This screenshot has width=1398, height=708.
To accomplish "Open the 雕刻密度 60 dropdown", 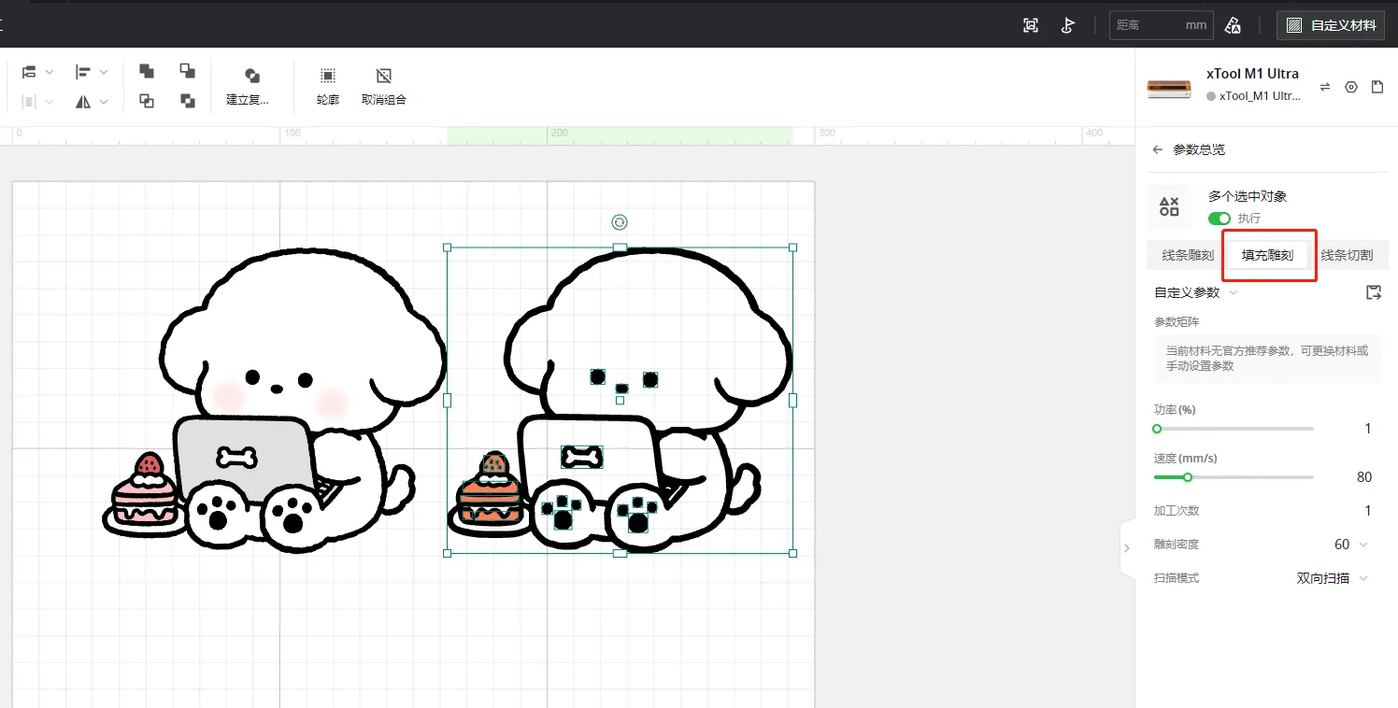I will [x=1351, y=545].
